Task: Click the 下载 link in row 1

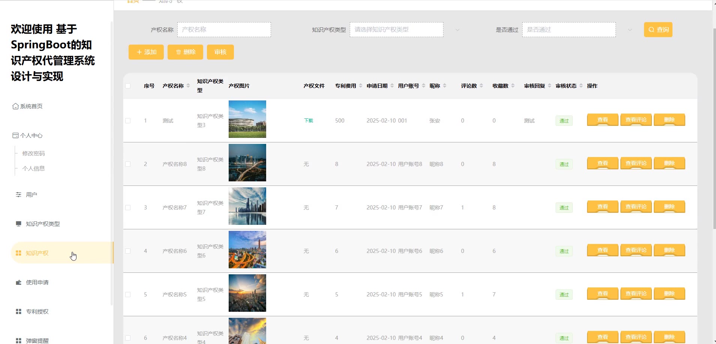Action: pos(309,121)
